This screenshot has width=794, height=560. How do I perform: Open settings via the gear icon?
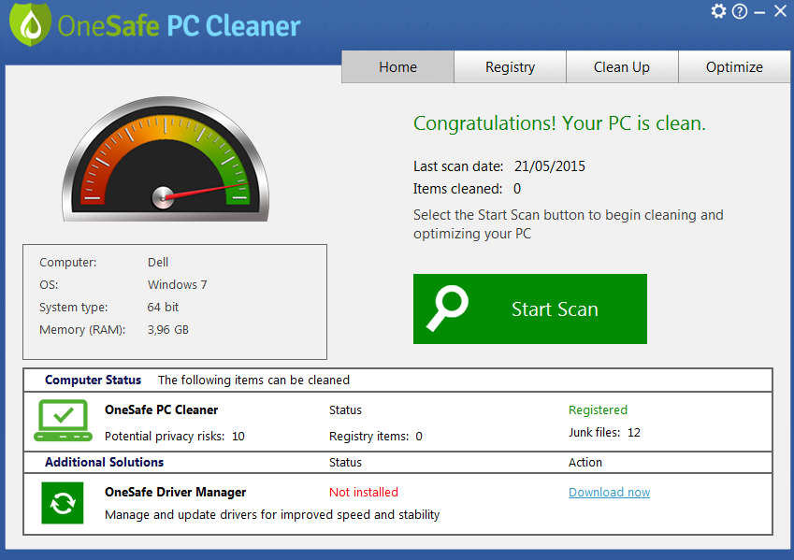718,10
